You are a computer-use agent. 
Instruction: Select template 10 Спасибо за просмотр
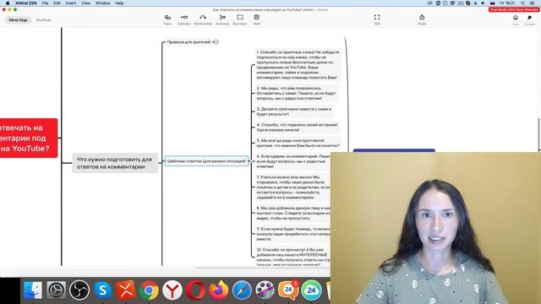(293, 257)
